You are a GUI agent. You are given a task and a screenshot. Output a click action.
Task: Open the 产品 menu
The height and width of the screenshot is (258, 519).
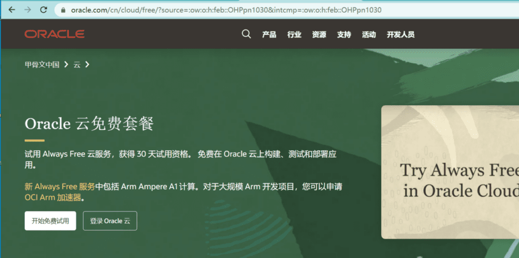click(269, 34)
